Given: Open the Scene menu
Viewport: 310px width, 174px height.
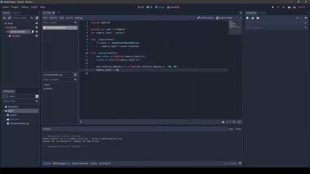Looking at the screenshot, I should [x=5, y=7].
